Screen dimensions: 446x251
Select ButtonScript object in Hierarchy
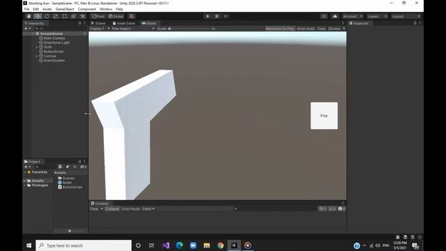point(54,52)
